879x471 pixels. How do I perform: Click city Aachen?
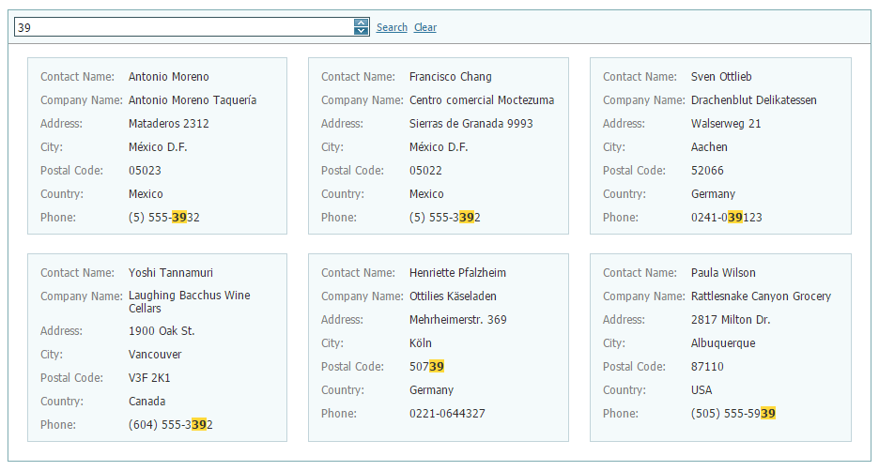point(709,147)
